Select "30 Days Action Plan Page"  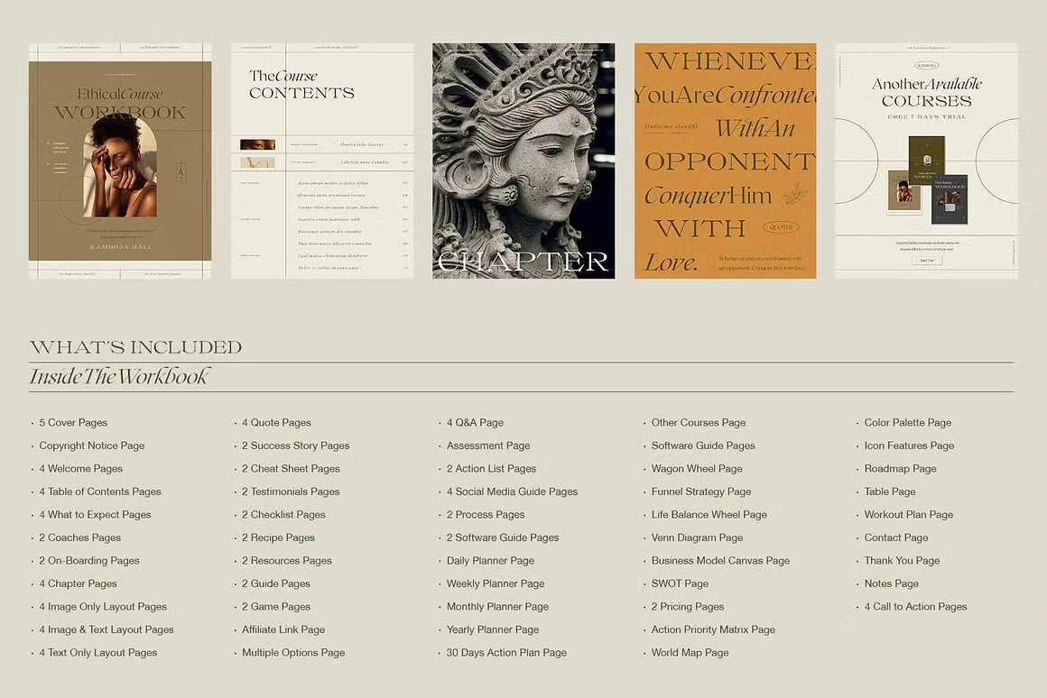(506, 653)
